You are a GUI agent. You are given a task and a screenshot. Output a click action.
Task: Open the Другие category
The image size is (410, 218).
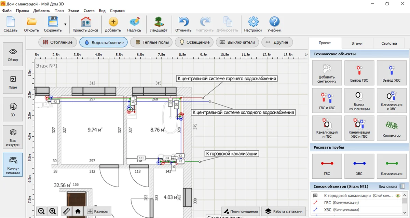pyautogui.click(x=277, y=42)
